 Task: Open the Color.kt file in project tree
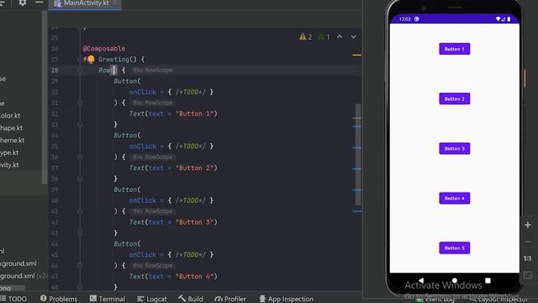[x=10, y=115]
